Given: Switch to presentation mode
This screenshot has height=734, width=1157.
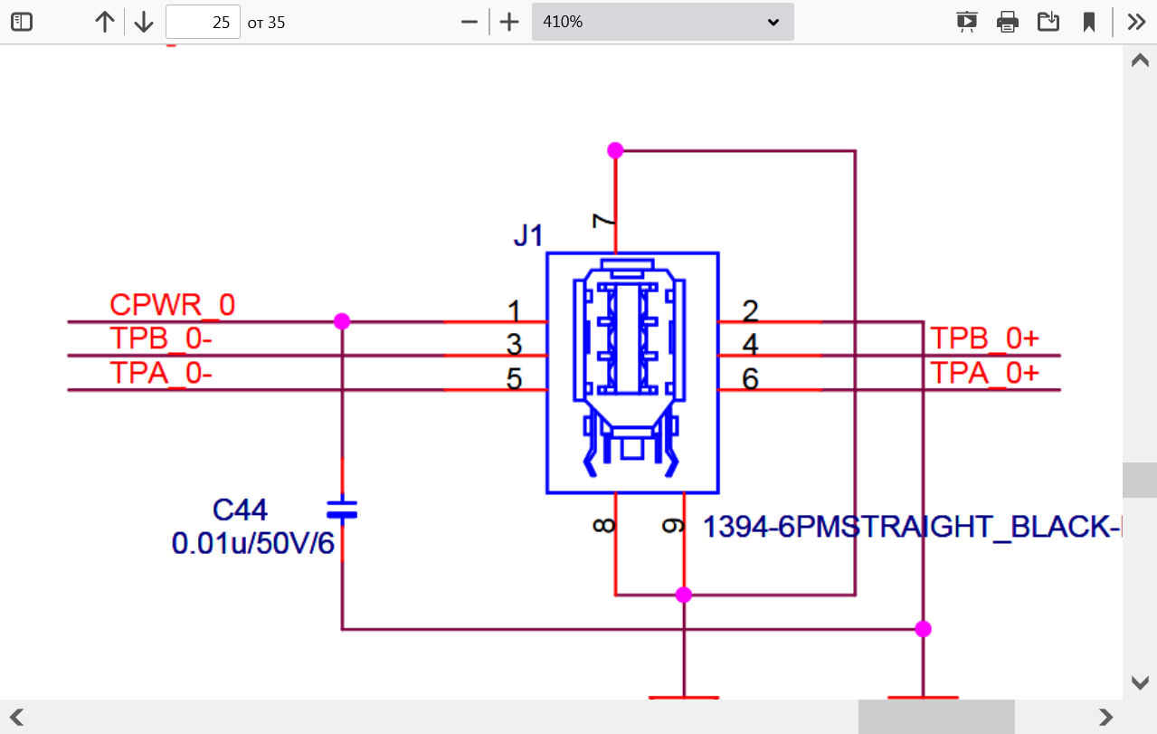Looking at the screenshot, I should coord(967,22).
